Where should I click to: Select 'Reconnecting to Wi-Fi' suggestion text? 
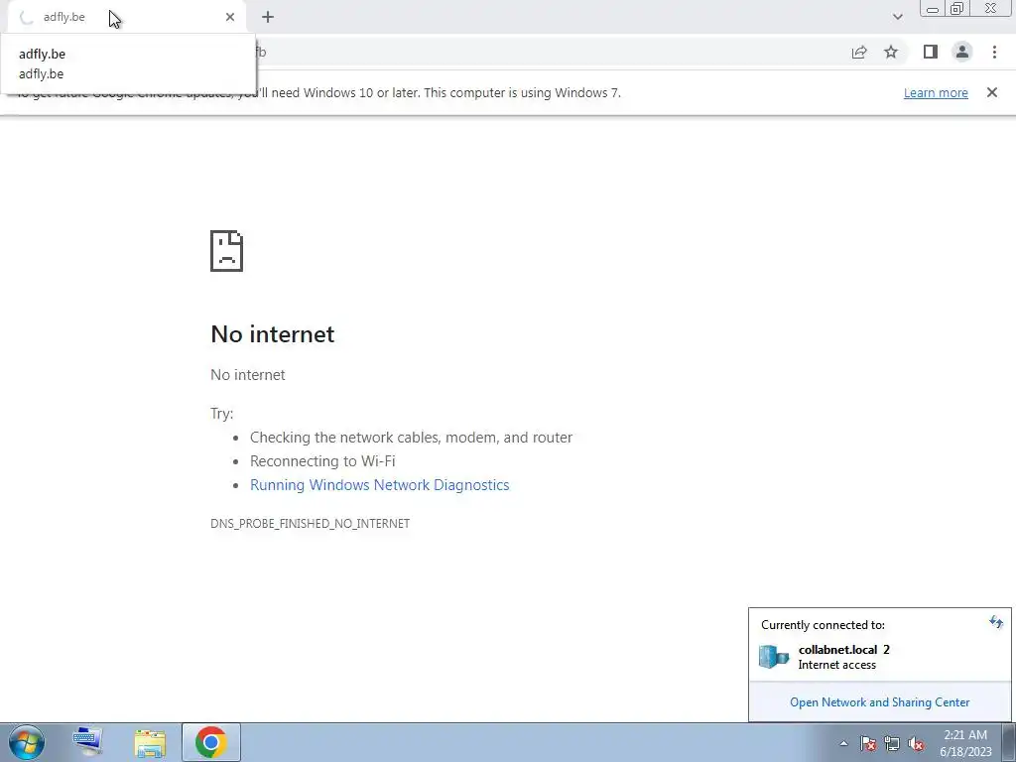[x=322, y=461]
